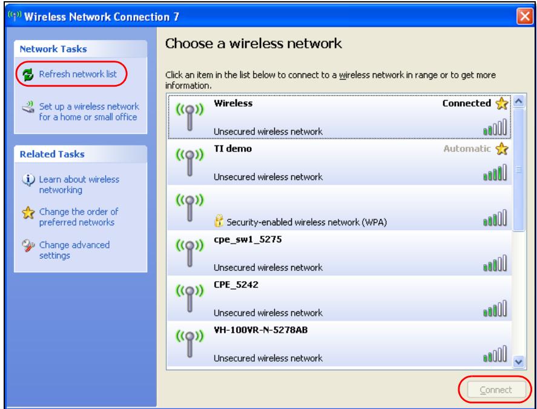Open Refresh network list link
This screenshot has height=409, width=537.
click(77, 74)
